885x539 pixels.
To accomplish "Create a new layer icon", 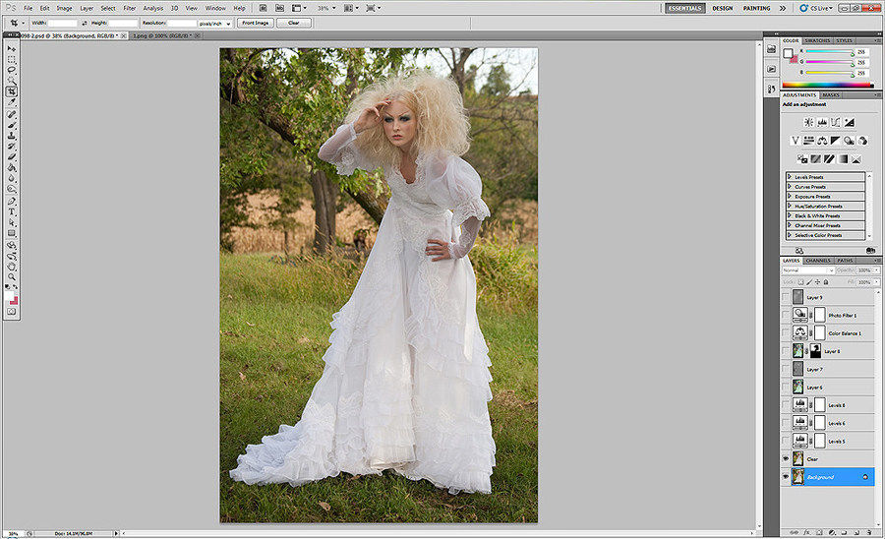I will coord(856,532).
